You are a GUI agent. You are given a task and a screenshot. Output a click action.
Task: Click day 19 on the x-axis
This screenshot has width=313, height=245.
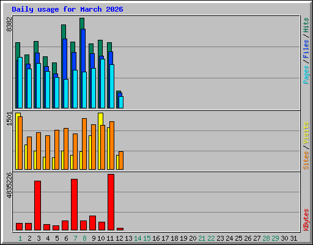tap(183, 238)
